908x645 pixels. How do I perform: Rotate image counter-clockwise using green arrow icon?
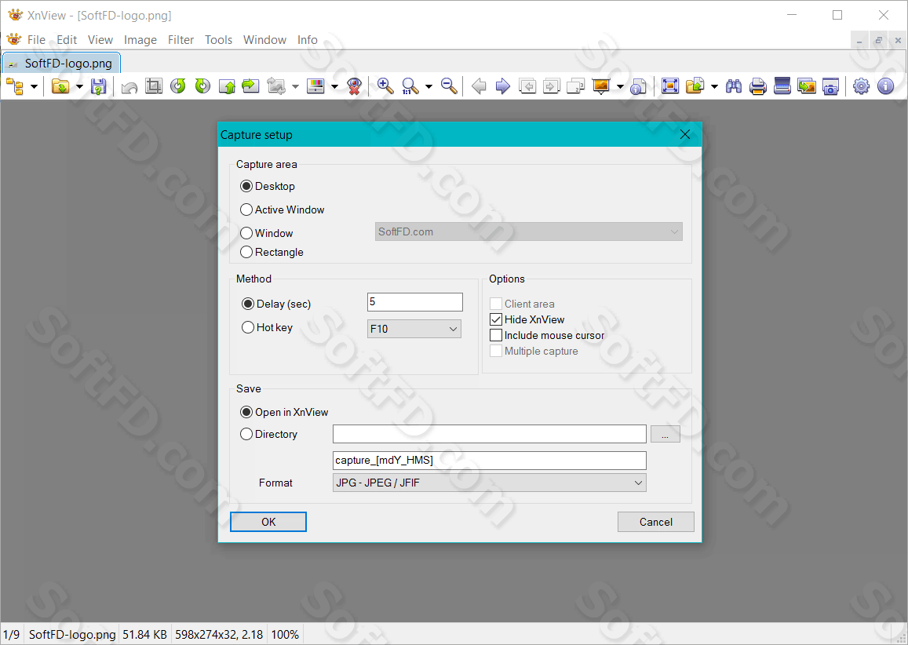click(x=178, y=86)
